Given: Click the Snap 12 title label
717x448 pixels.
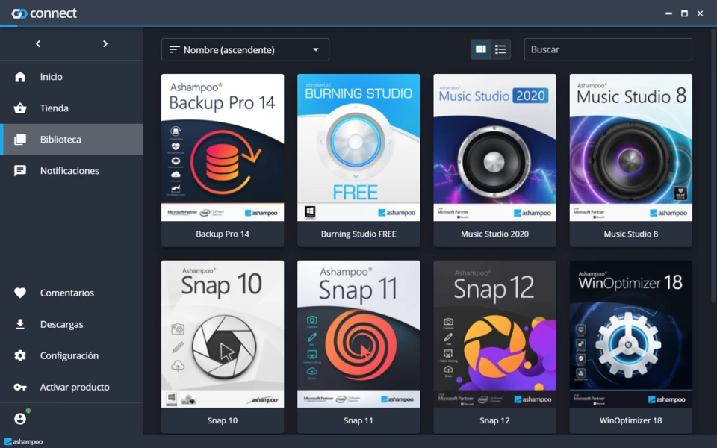Looking at the screenshot, I should pos(494,420).
